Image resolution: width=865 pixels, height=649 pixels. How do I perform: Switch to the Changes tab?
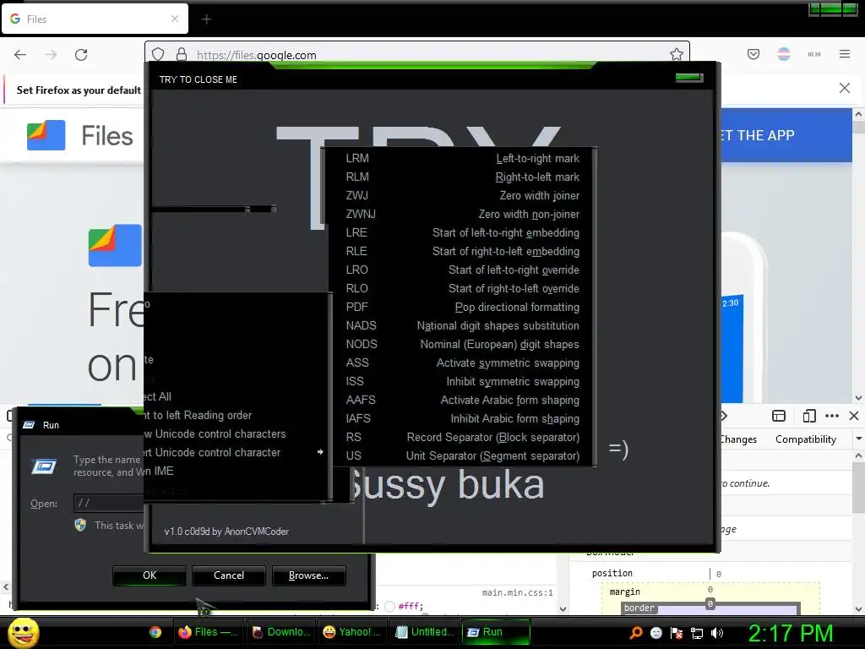coord(738,439)
